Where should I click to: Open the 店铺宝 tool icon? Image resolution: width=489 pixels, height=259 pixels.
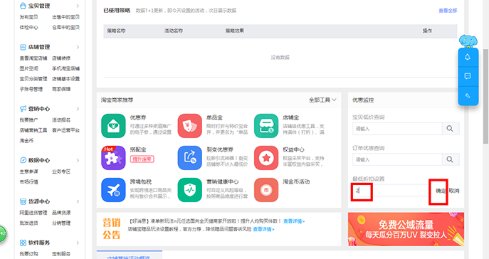pos(266,126)
